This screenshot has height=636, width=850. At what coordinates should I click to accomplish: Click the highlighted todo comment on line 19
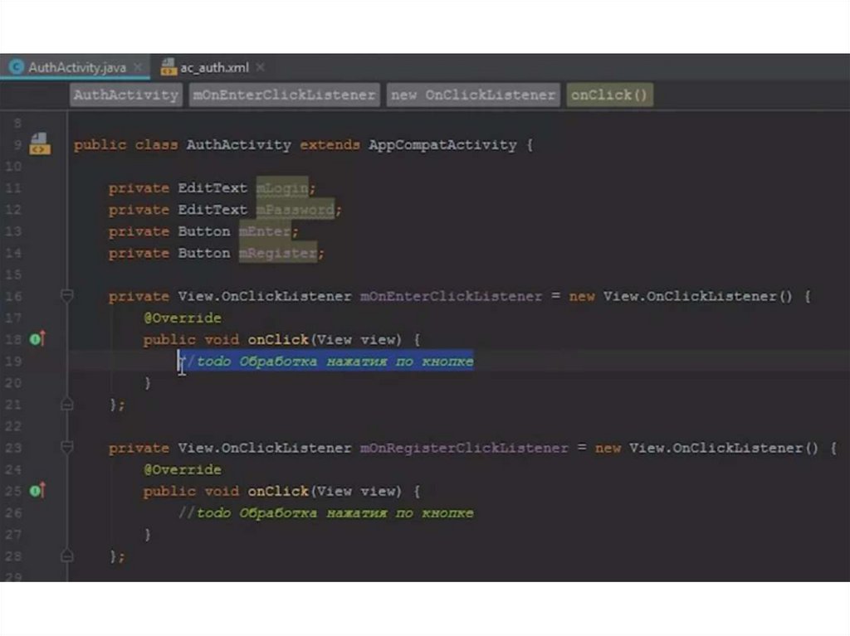coord(325,362)
